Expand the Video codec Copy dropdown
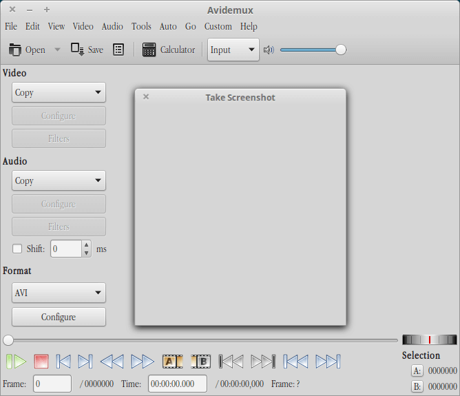This screenshot has width=460, height=396. tap(59, 92)
